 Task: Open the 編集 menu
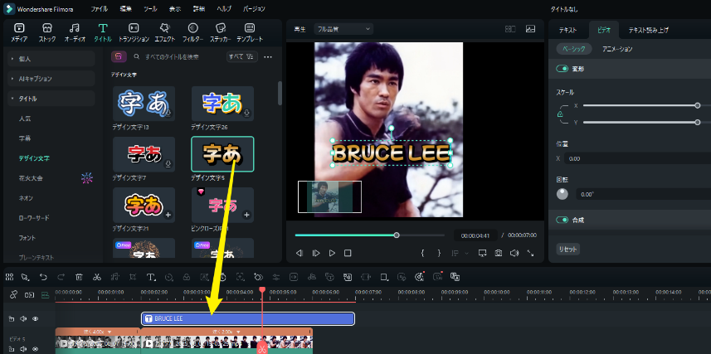[x=126, y=9]
